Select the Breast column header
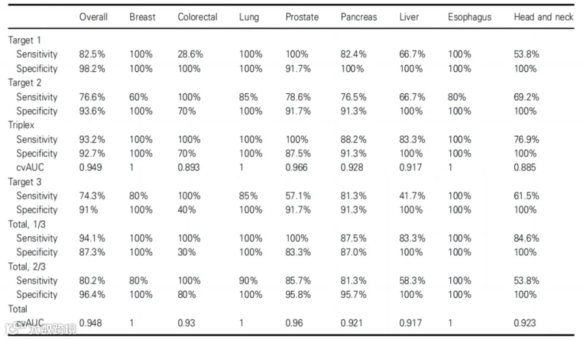The image size is (583, 340). pyautogui.click(x=143, y=17)
